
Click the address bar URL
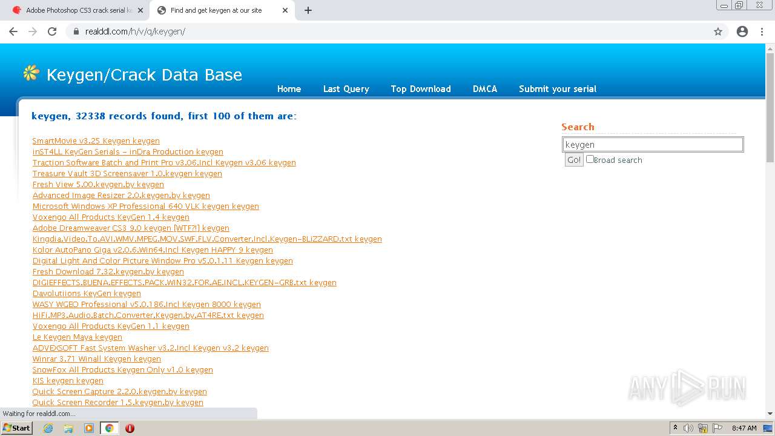(135, 31)
